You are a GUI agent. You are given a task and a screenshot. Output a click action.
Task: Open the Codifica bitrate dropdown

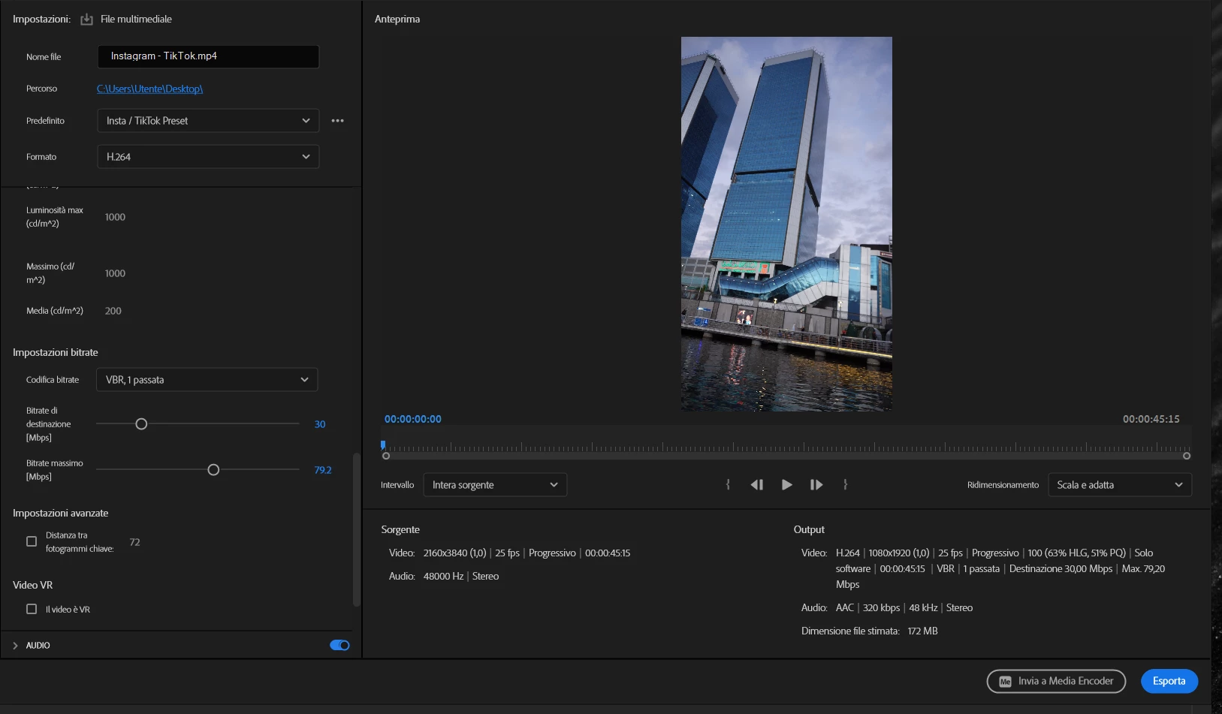click(207, 380)
